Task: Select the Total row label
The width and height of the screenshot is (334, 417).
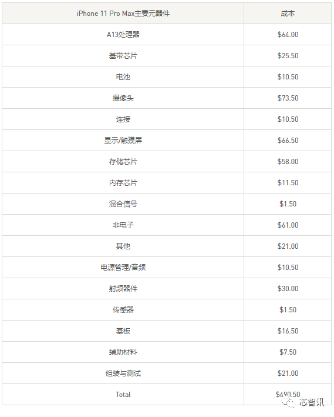Action: pyautogui.click(x=123, y=395)
